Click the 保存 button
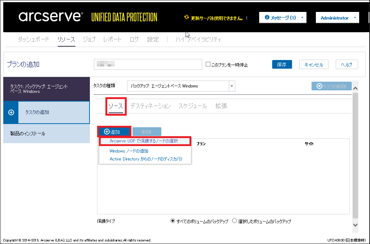The width and height of the screenshot is (370, 244). click(x=282, y=64)
